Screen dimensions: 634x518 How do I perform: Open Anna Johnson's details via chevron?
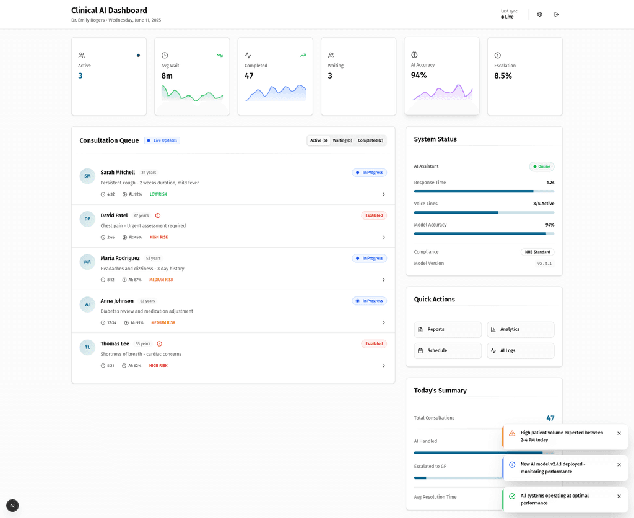[x=383, y=322]
